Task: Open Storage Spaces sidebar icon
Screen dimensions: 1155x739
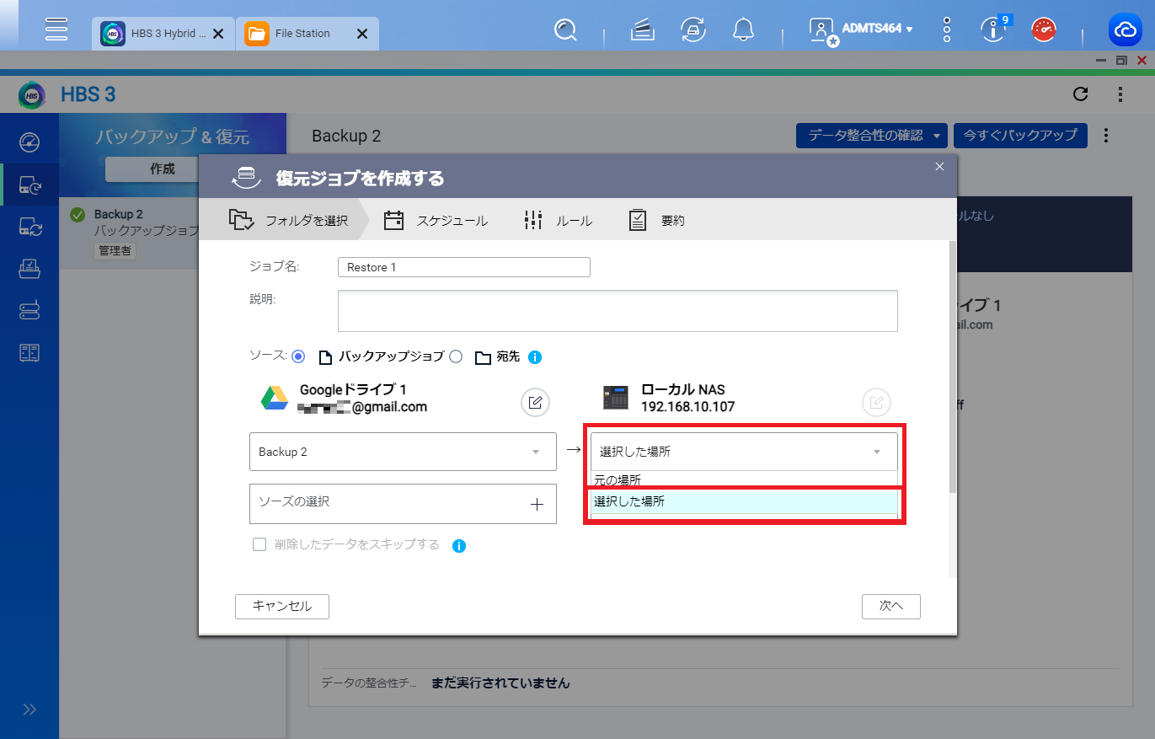Action: tap(29, 311)
